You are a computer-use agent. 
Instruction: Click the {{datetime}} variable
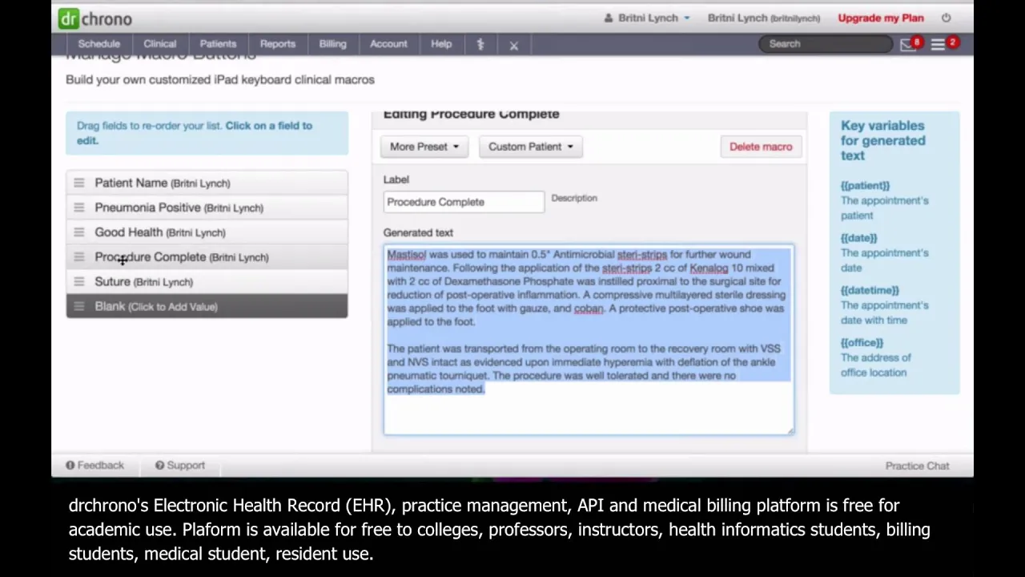870,290
